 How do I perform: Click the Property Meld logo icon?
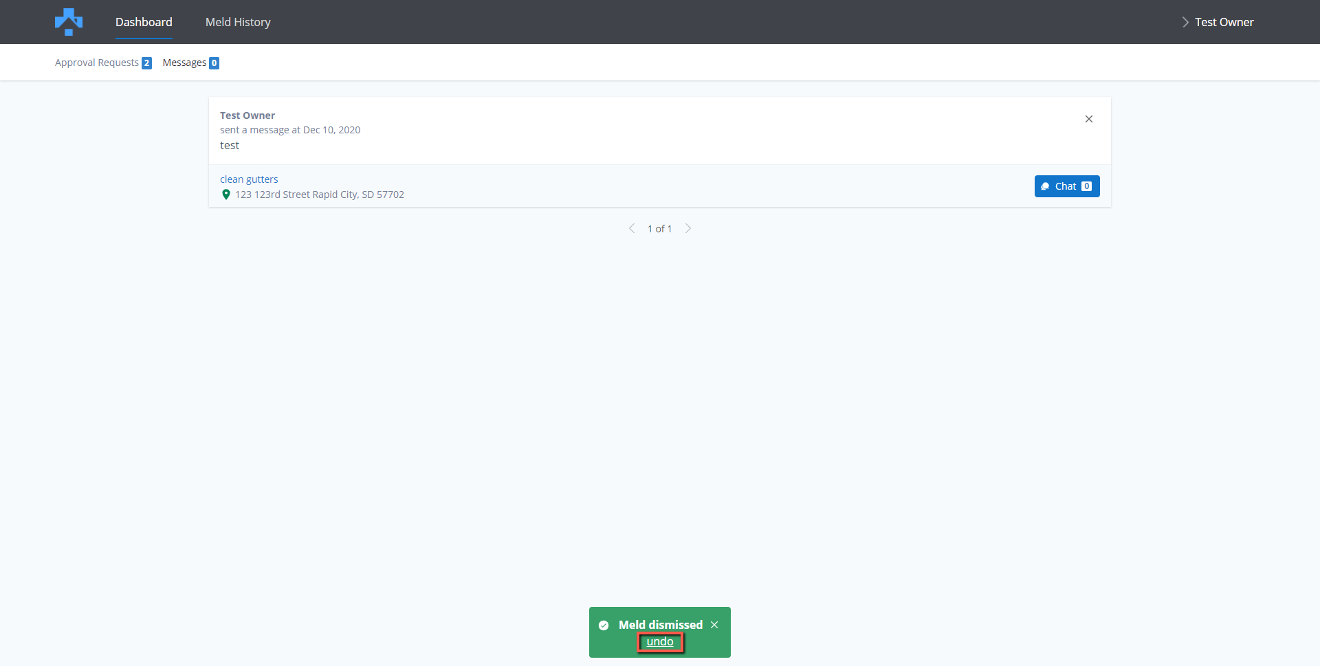(x=69, y=22)
